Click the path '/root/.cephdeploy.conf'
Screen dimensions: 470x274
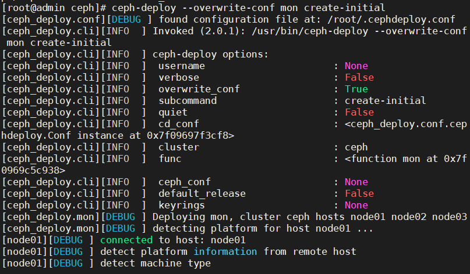tap(391, 19)
